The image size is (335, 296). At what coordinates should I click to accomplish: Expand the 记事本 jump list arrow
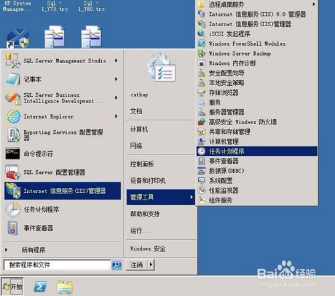116,79
